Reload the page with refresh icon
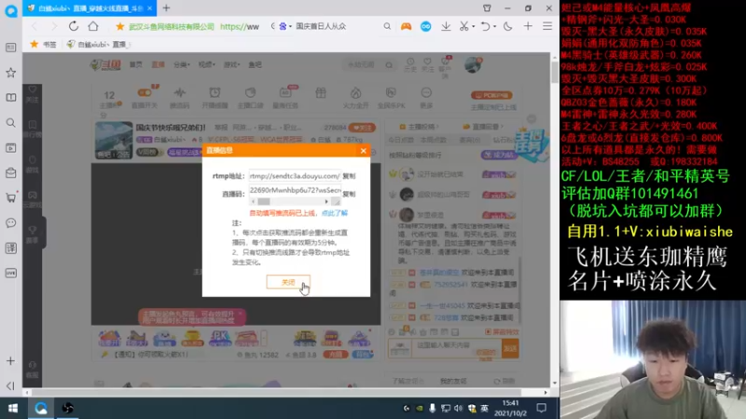 tap(74, 26)
